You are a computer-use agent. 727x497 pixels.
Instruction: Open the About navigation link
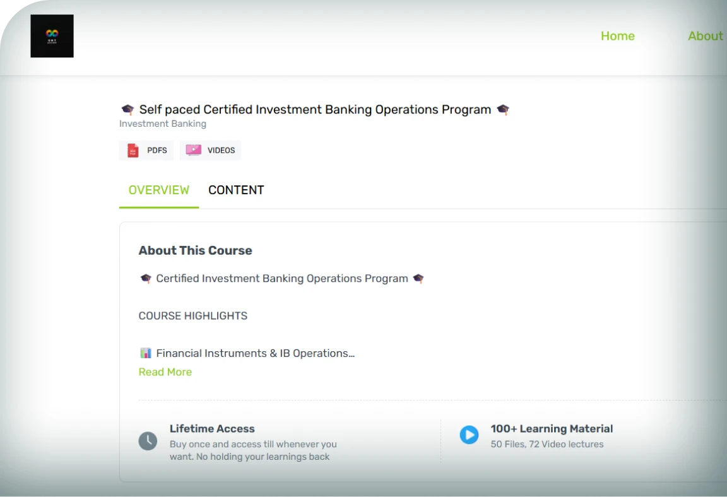(x=705, y=36)
